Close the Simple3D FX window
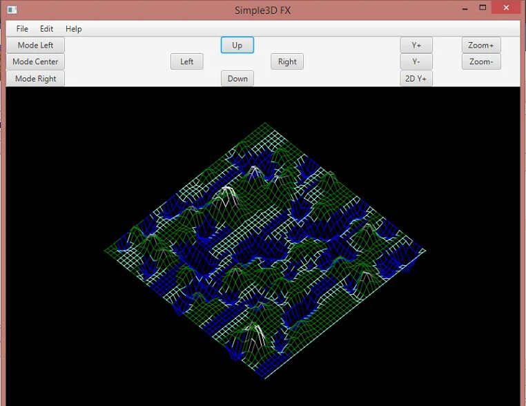Screen dimensions: 526x406 coord(506,8)
